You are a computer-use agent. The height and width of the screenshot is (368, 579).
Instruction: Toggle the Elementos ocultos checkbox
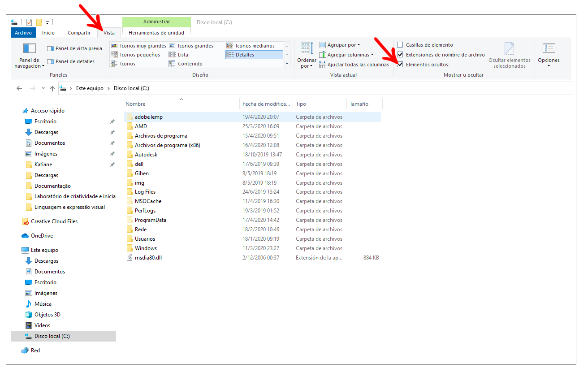(x=400, y=65)
